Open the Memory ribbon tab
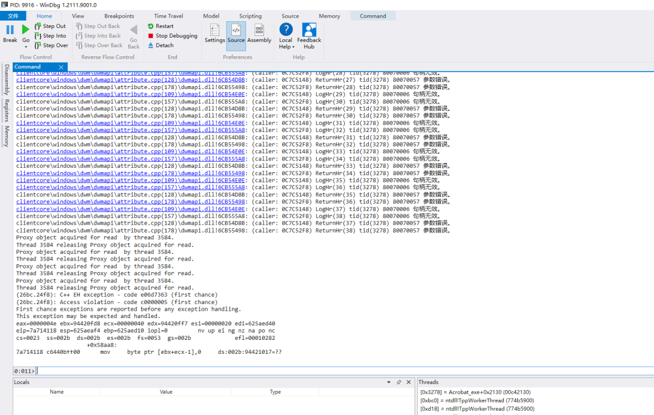 pyautogui.click(x=329, y=16)
